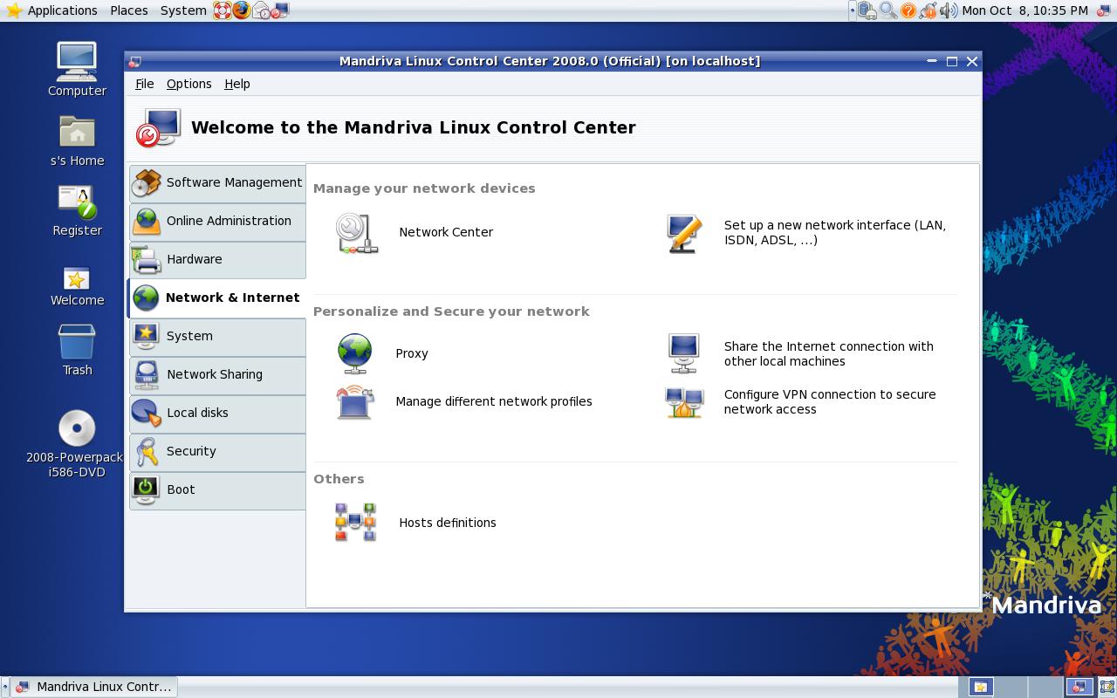1117x698 pixels.
Task: Select the Trash icon on the desktop
Action: click(x=77, y=350)
